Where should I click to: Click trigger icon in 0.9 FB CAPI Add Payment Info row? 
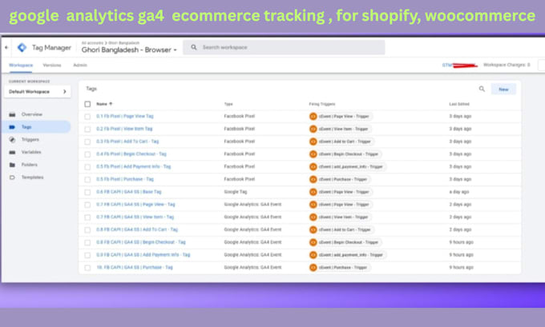point(313,255)
